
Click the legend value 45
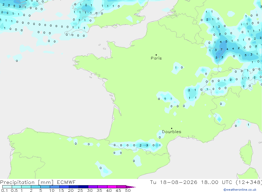(x=118, y=190)
